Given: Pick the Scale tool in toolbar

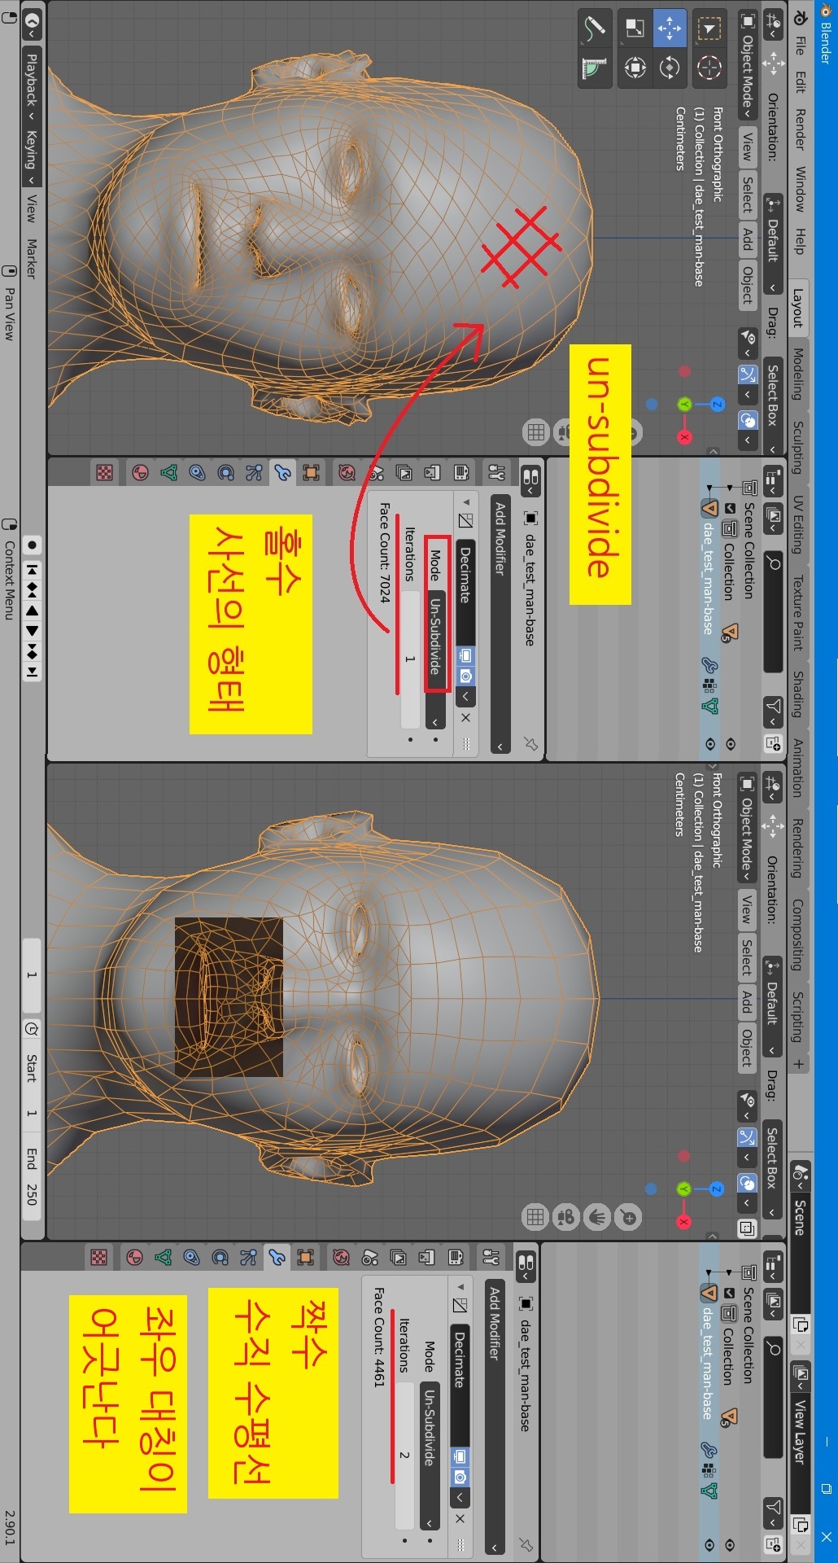Looking at the screenshot, I should tap(635, 29).
